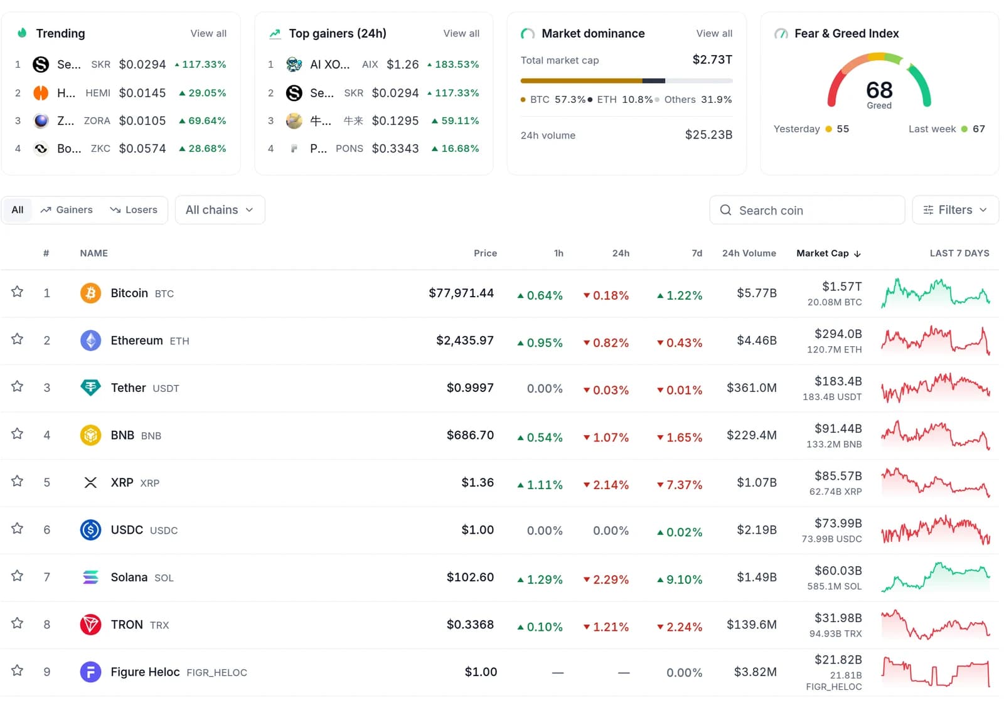Viewport: 1004px width, 703px height.
Task: Expand the Filters dropdown
Action: 955,210
